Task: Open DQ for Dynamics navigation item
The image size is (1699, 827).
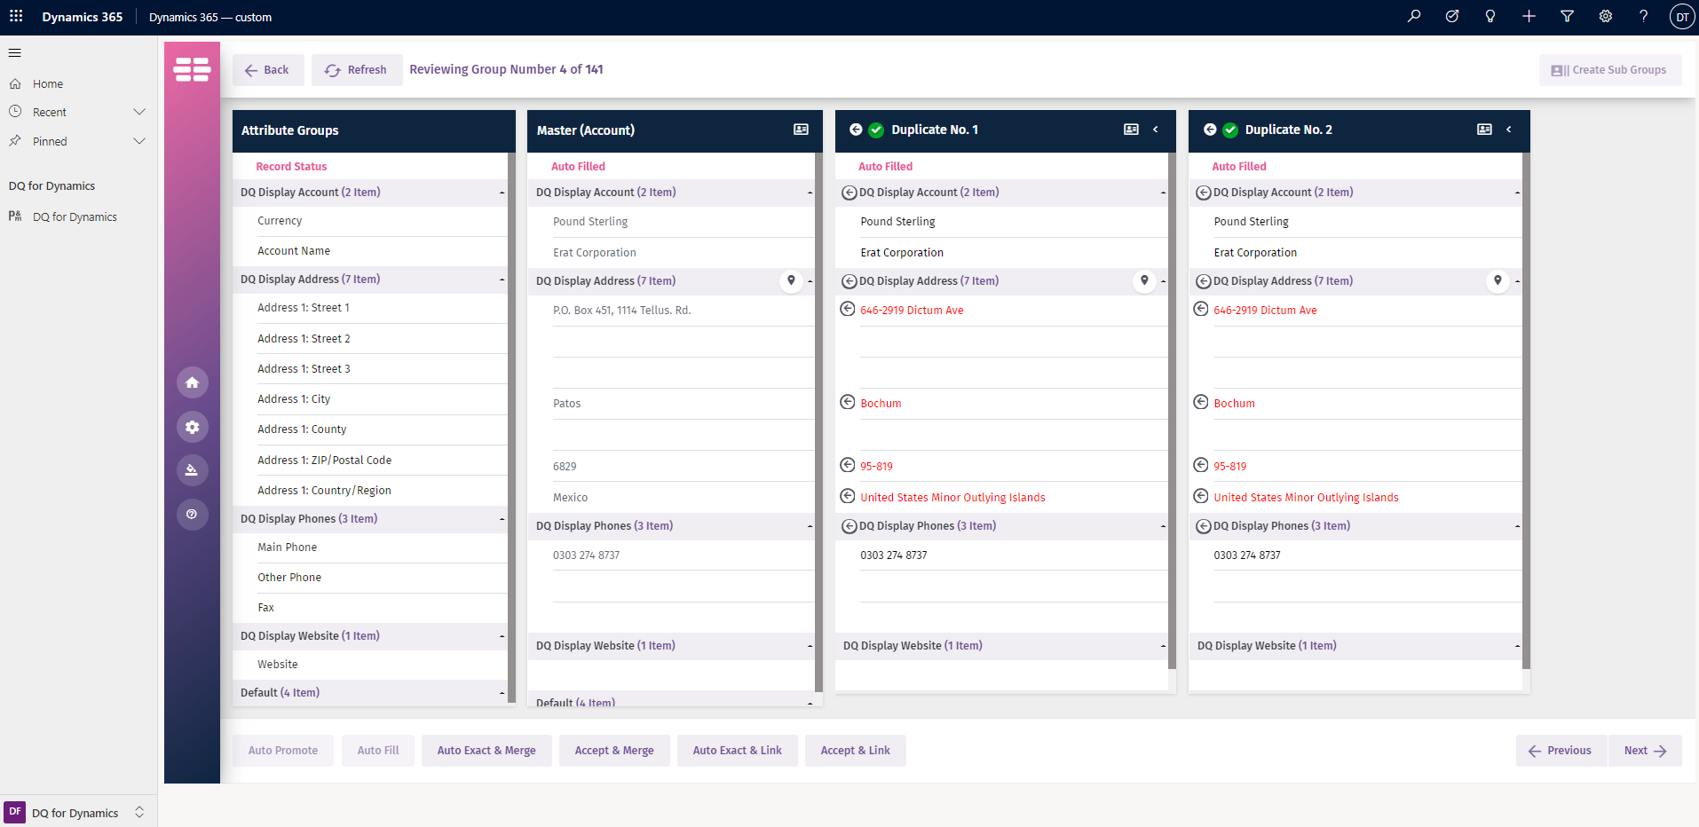Action: point(75,217)
